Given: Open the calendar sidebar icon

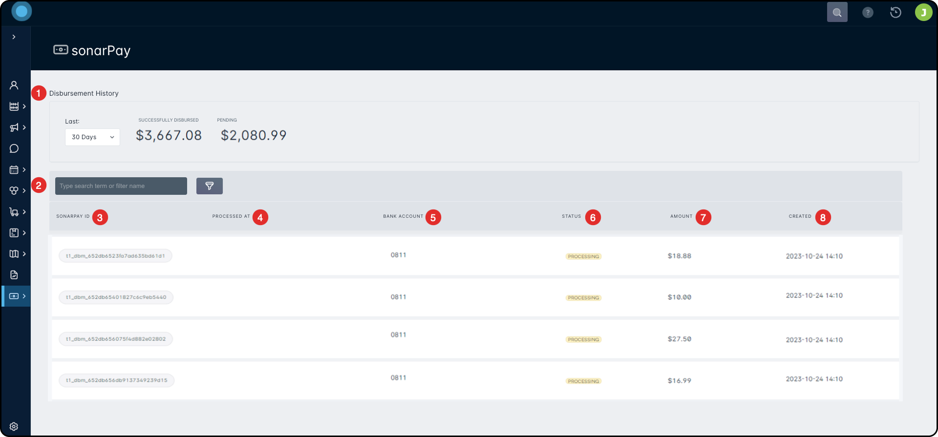Looking at the screenshot, I should point(14,169).
